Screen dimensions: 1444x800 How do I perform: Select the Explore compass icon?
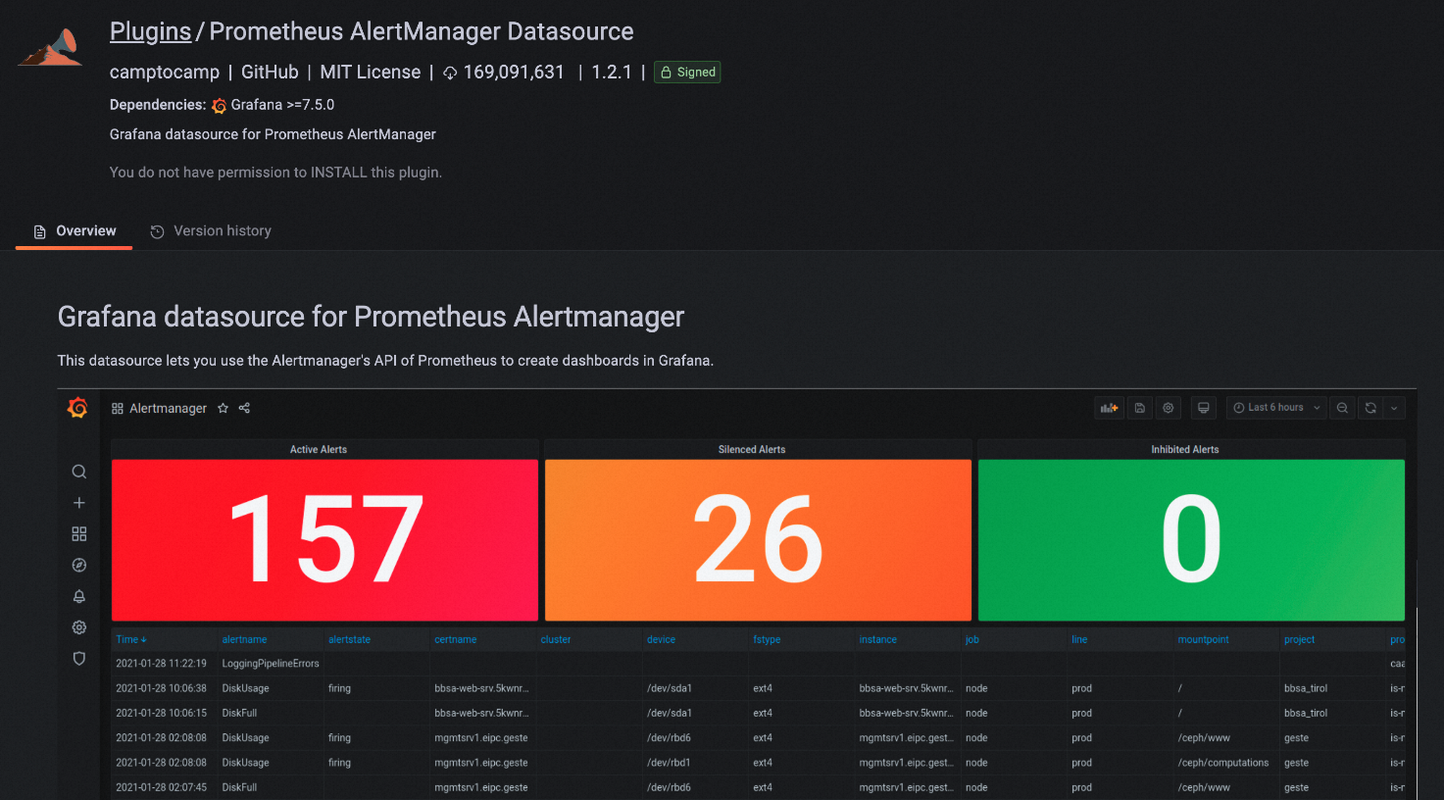[78, 565]
